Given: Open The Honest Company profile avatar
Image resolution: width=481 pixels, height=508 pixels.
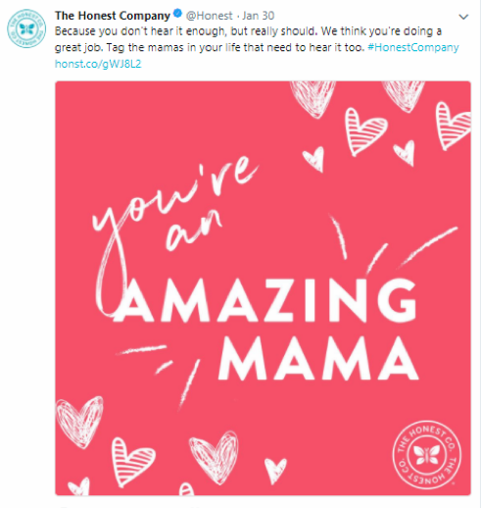Looking at the screenshot, I should [26, 28].
